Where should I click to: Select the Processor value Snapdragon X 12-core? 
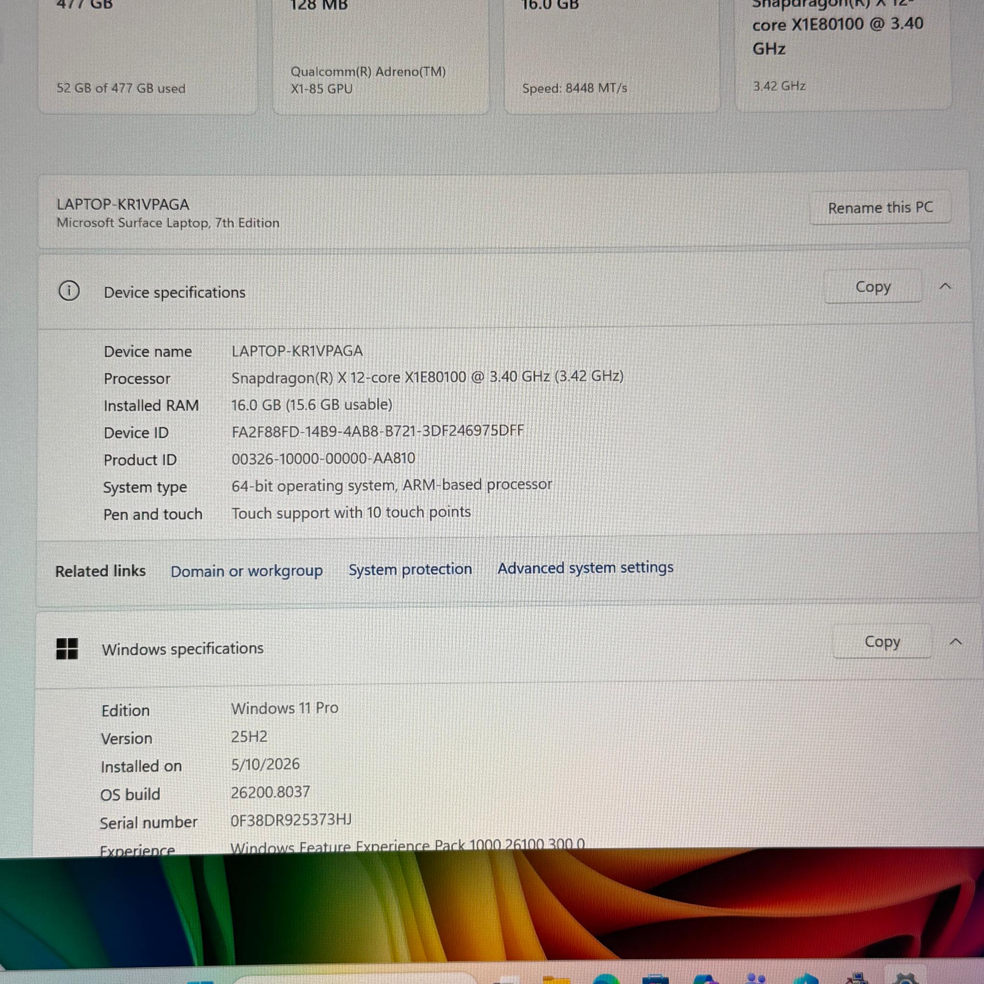click(427, 377)
